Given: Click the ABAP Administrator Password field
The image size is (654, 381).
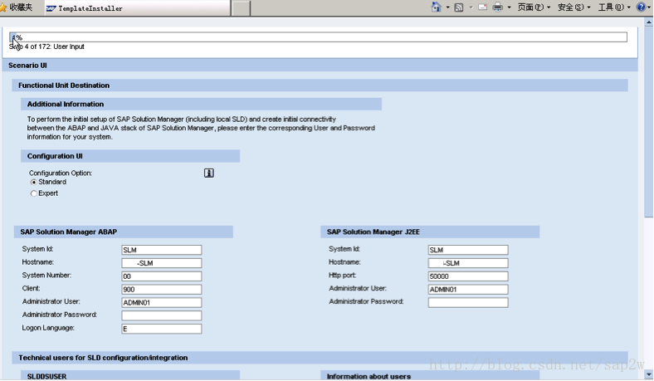Looking at the screenshot, I should (162, 315).
